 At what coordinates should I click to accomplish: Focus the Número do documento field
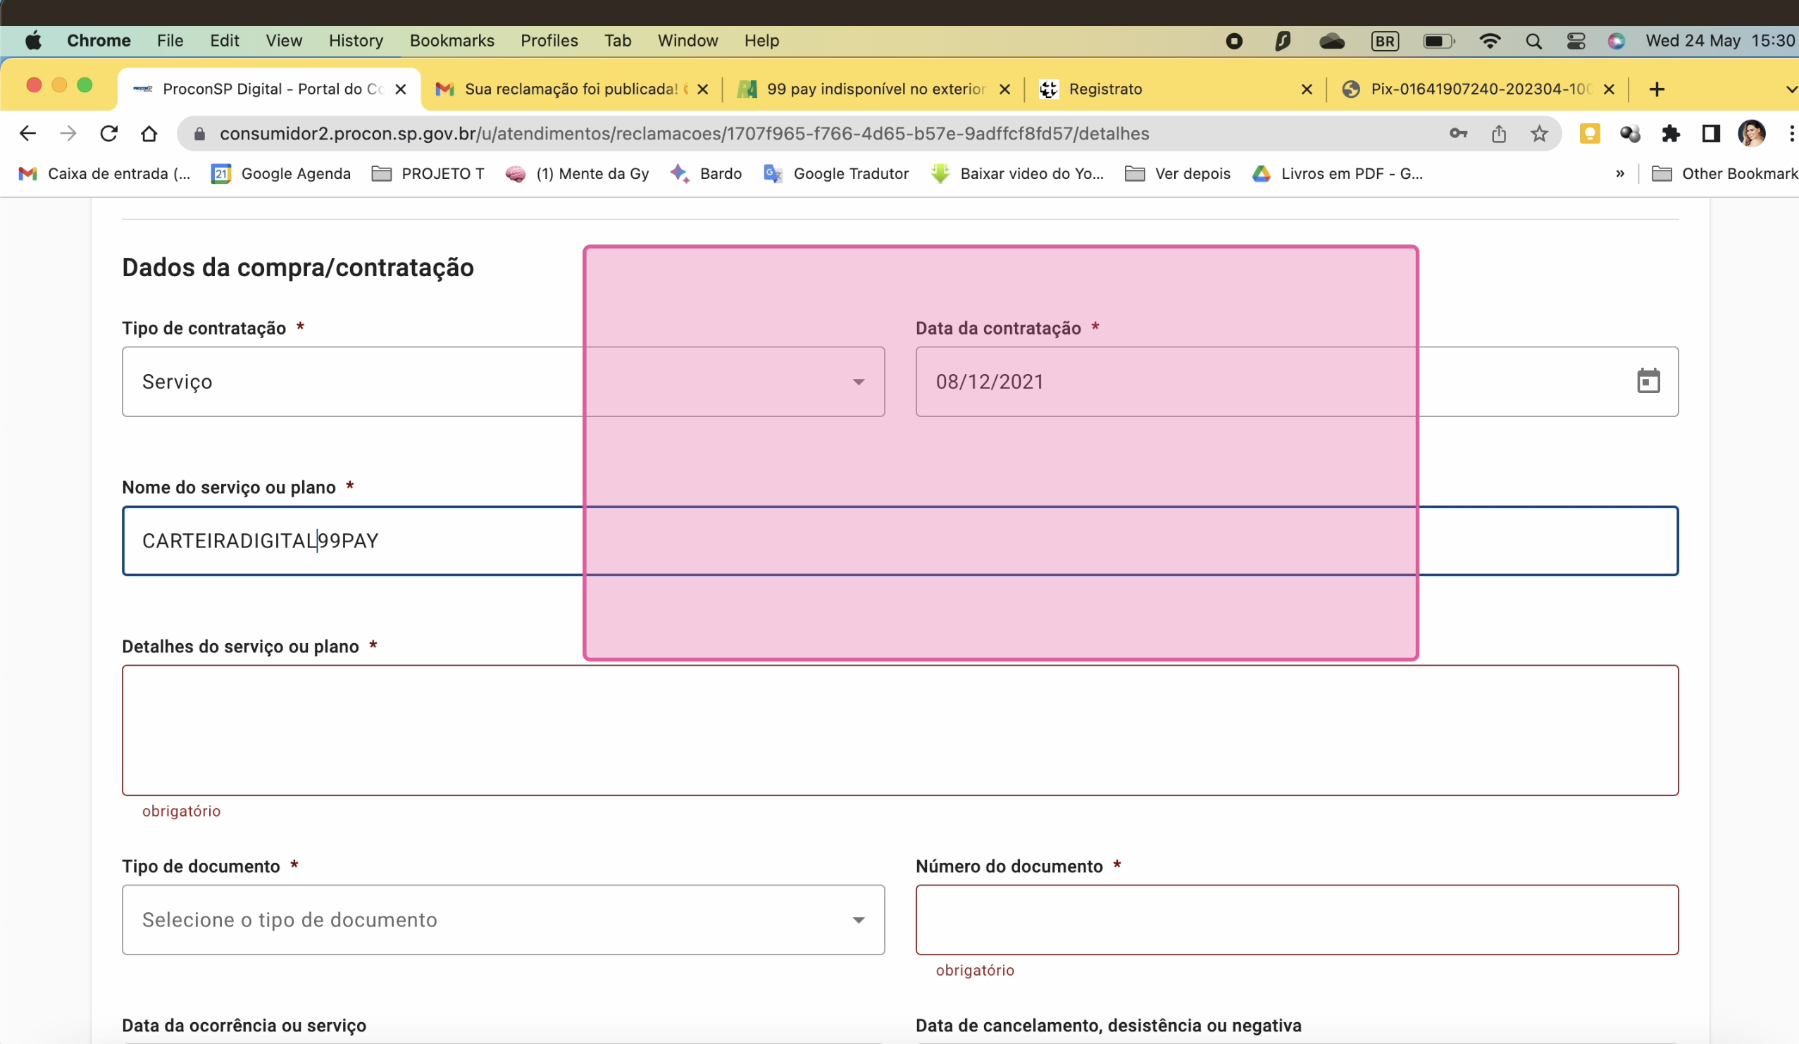1297,920
